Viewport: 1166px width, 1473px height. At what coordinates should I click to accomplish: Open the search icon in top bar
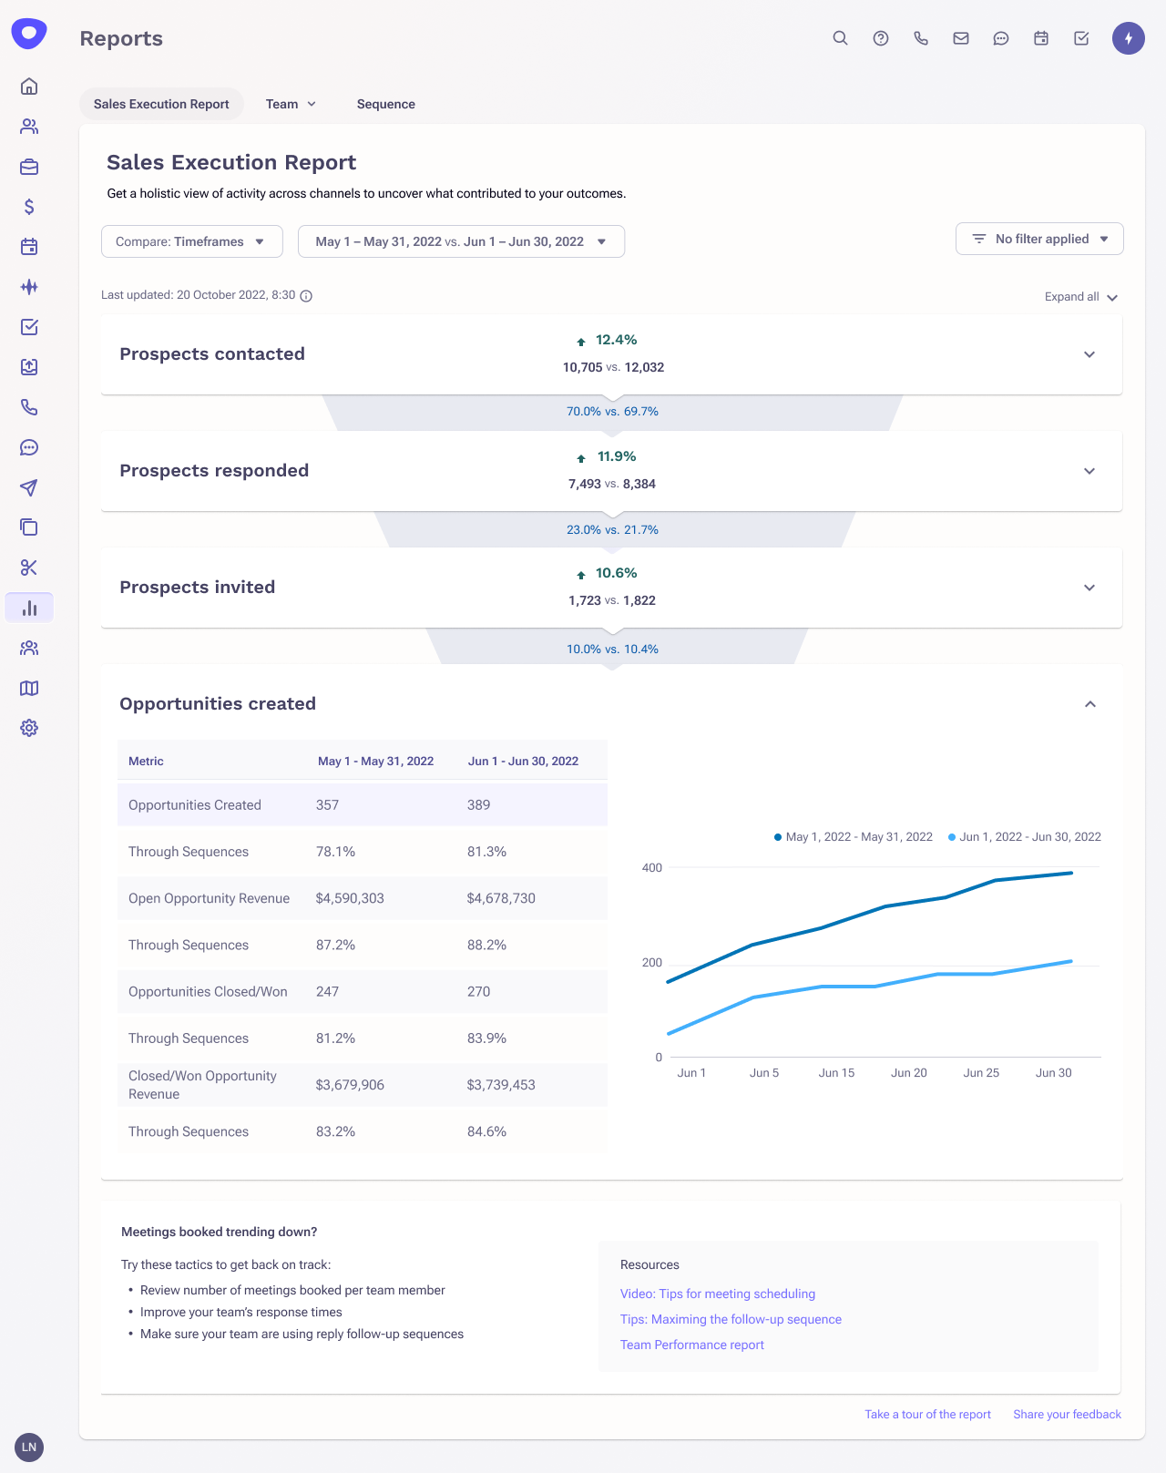pyautogui.click(x=840, y=38)
